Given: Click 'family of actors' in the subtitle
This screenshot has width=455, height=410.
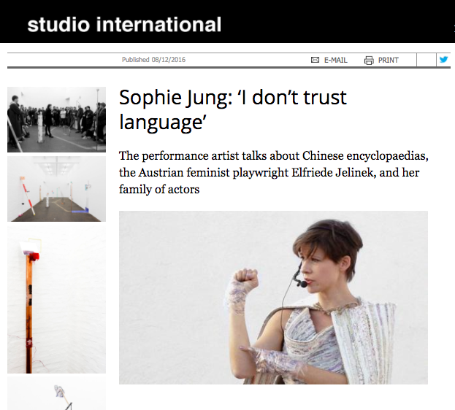Looking at the screenshot, I should coord(159,190).
